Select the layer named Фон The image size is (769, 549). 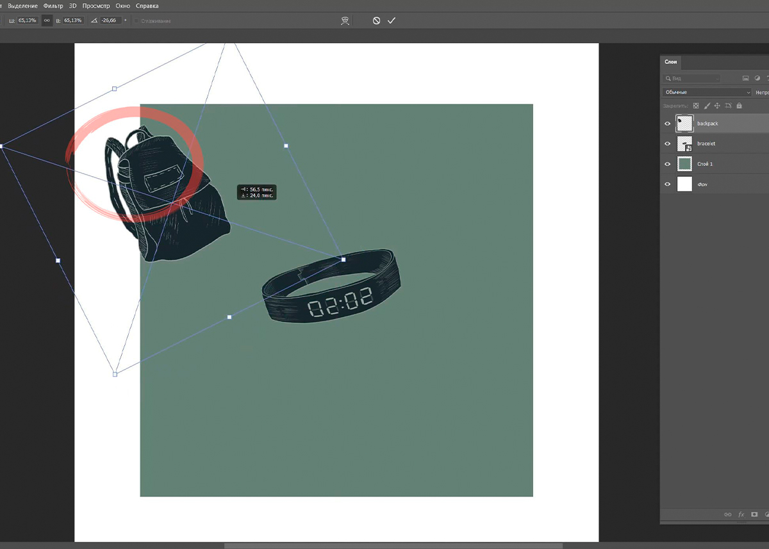[x=702, y=184]
